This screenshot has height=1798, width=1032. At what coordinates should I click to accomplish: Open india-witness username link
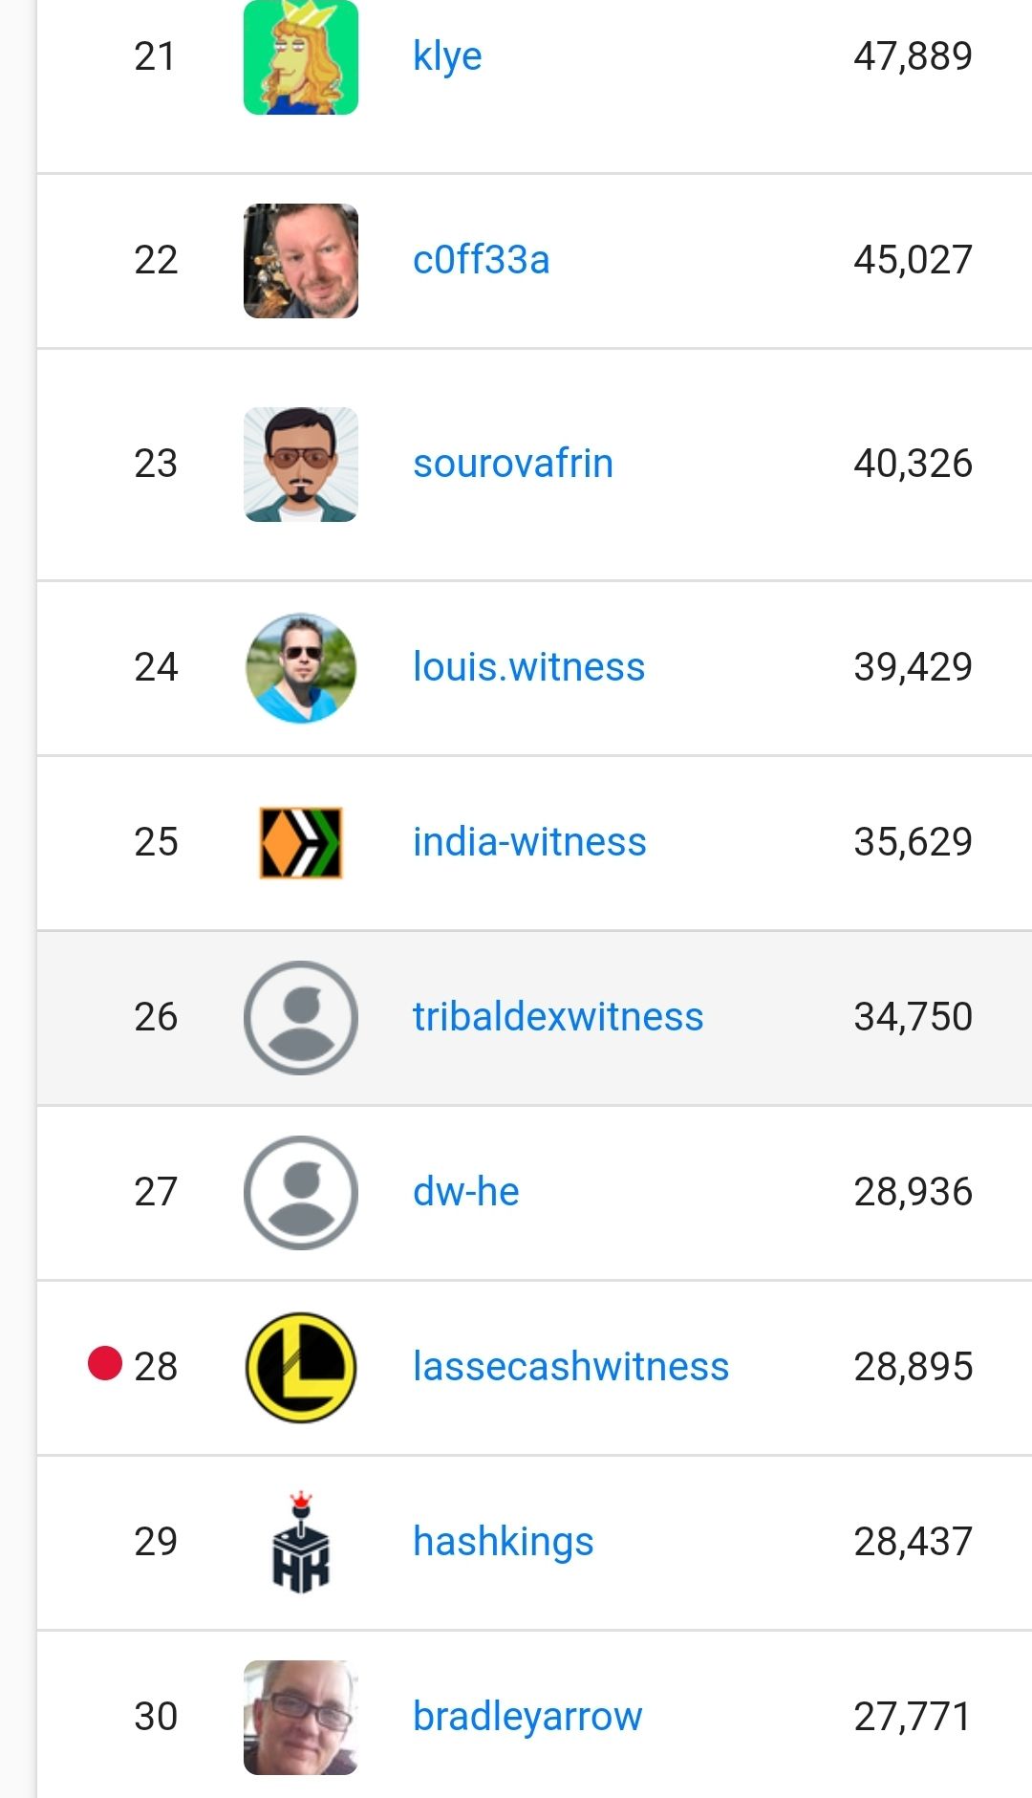[530, 842]
